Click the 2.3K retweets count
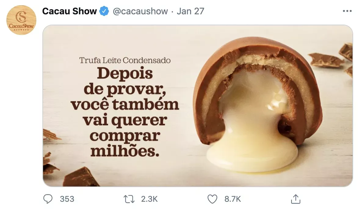Image resolution: width=358 pixels, height=209 pixels. click(149, 199)
